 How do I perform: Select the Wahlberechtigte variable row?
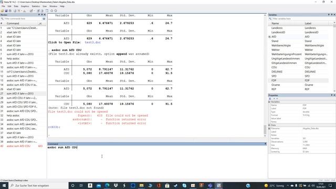[x=298, y=46]
